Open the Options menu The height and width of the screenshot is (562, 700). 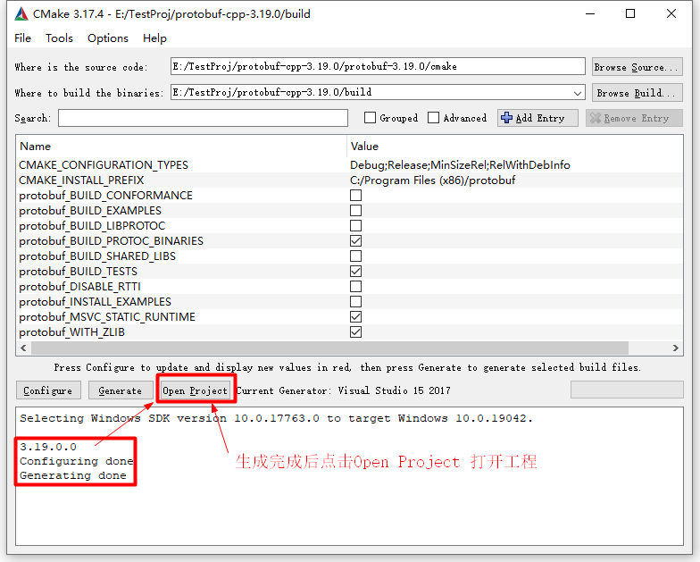(107, 38)
